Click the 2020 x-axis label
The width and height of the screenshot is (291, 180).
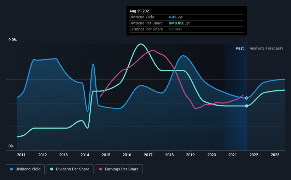click(212, 155)
